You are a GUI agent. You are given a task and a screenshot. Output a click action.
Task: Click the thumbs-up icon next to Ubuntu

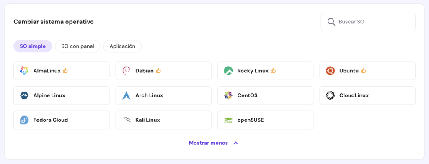(363, 71)
